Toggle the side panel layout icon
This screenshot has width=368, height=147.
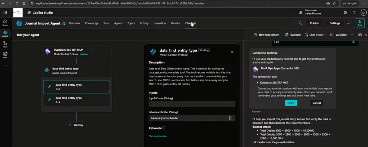(360, 35)
